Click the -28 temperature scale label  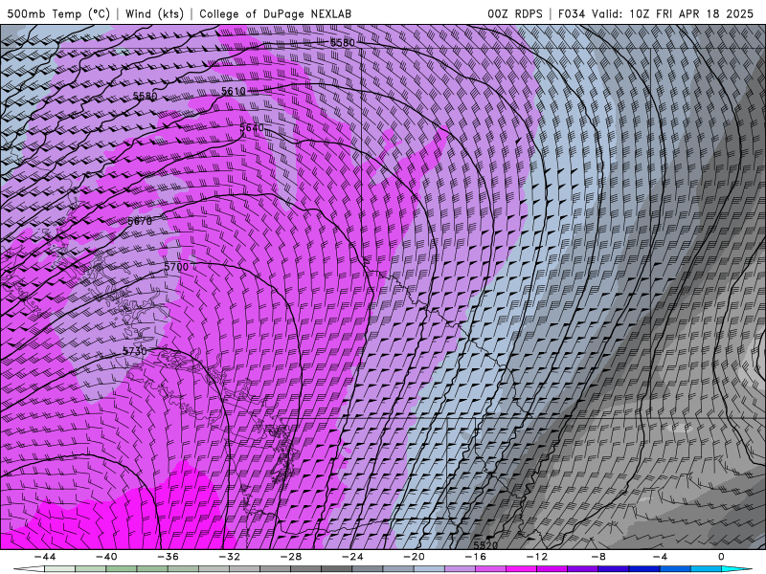pyautogui.click(x=291, y=557)
